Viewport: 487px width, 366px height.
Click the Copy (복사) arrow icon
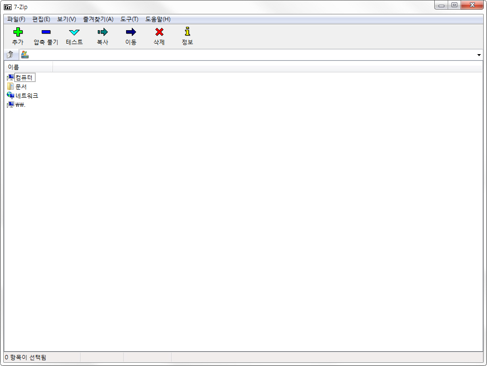tap(103, 32)
